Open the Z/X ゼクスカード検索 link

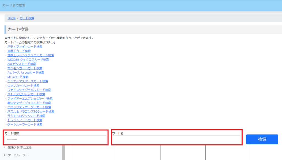pyautogui.click(x=22, y=64)
